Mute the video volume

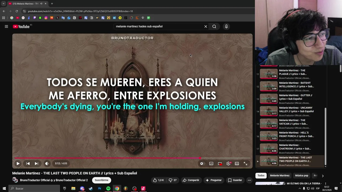click(x=47, y=163)
